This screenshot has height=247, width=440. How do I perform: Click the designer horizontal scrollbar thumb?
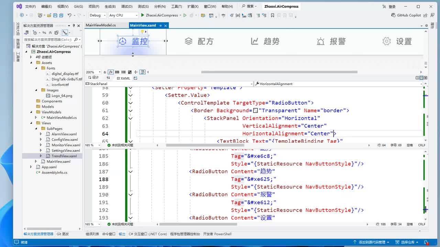coord(279,72)
